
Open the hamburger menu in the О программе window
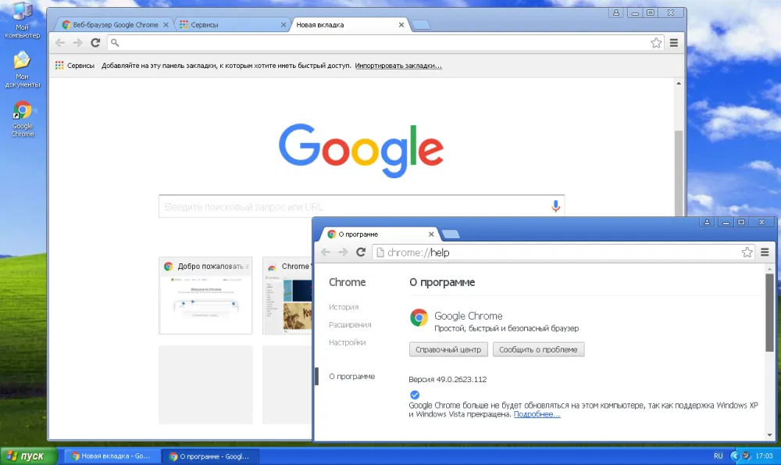pos(765,252)
